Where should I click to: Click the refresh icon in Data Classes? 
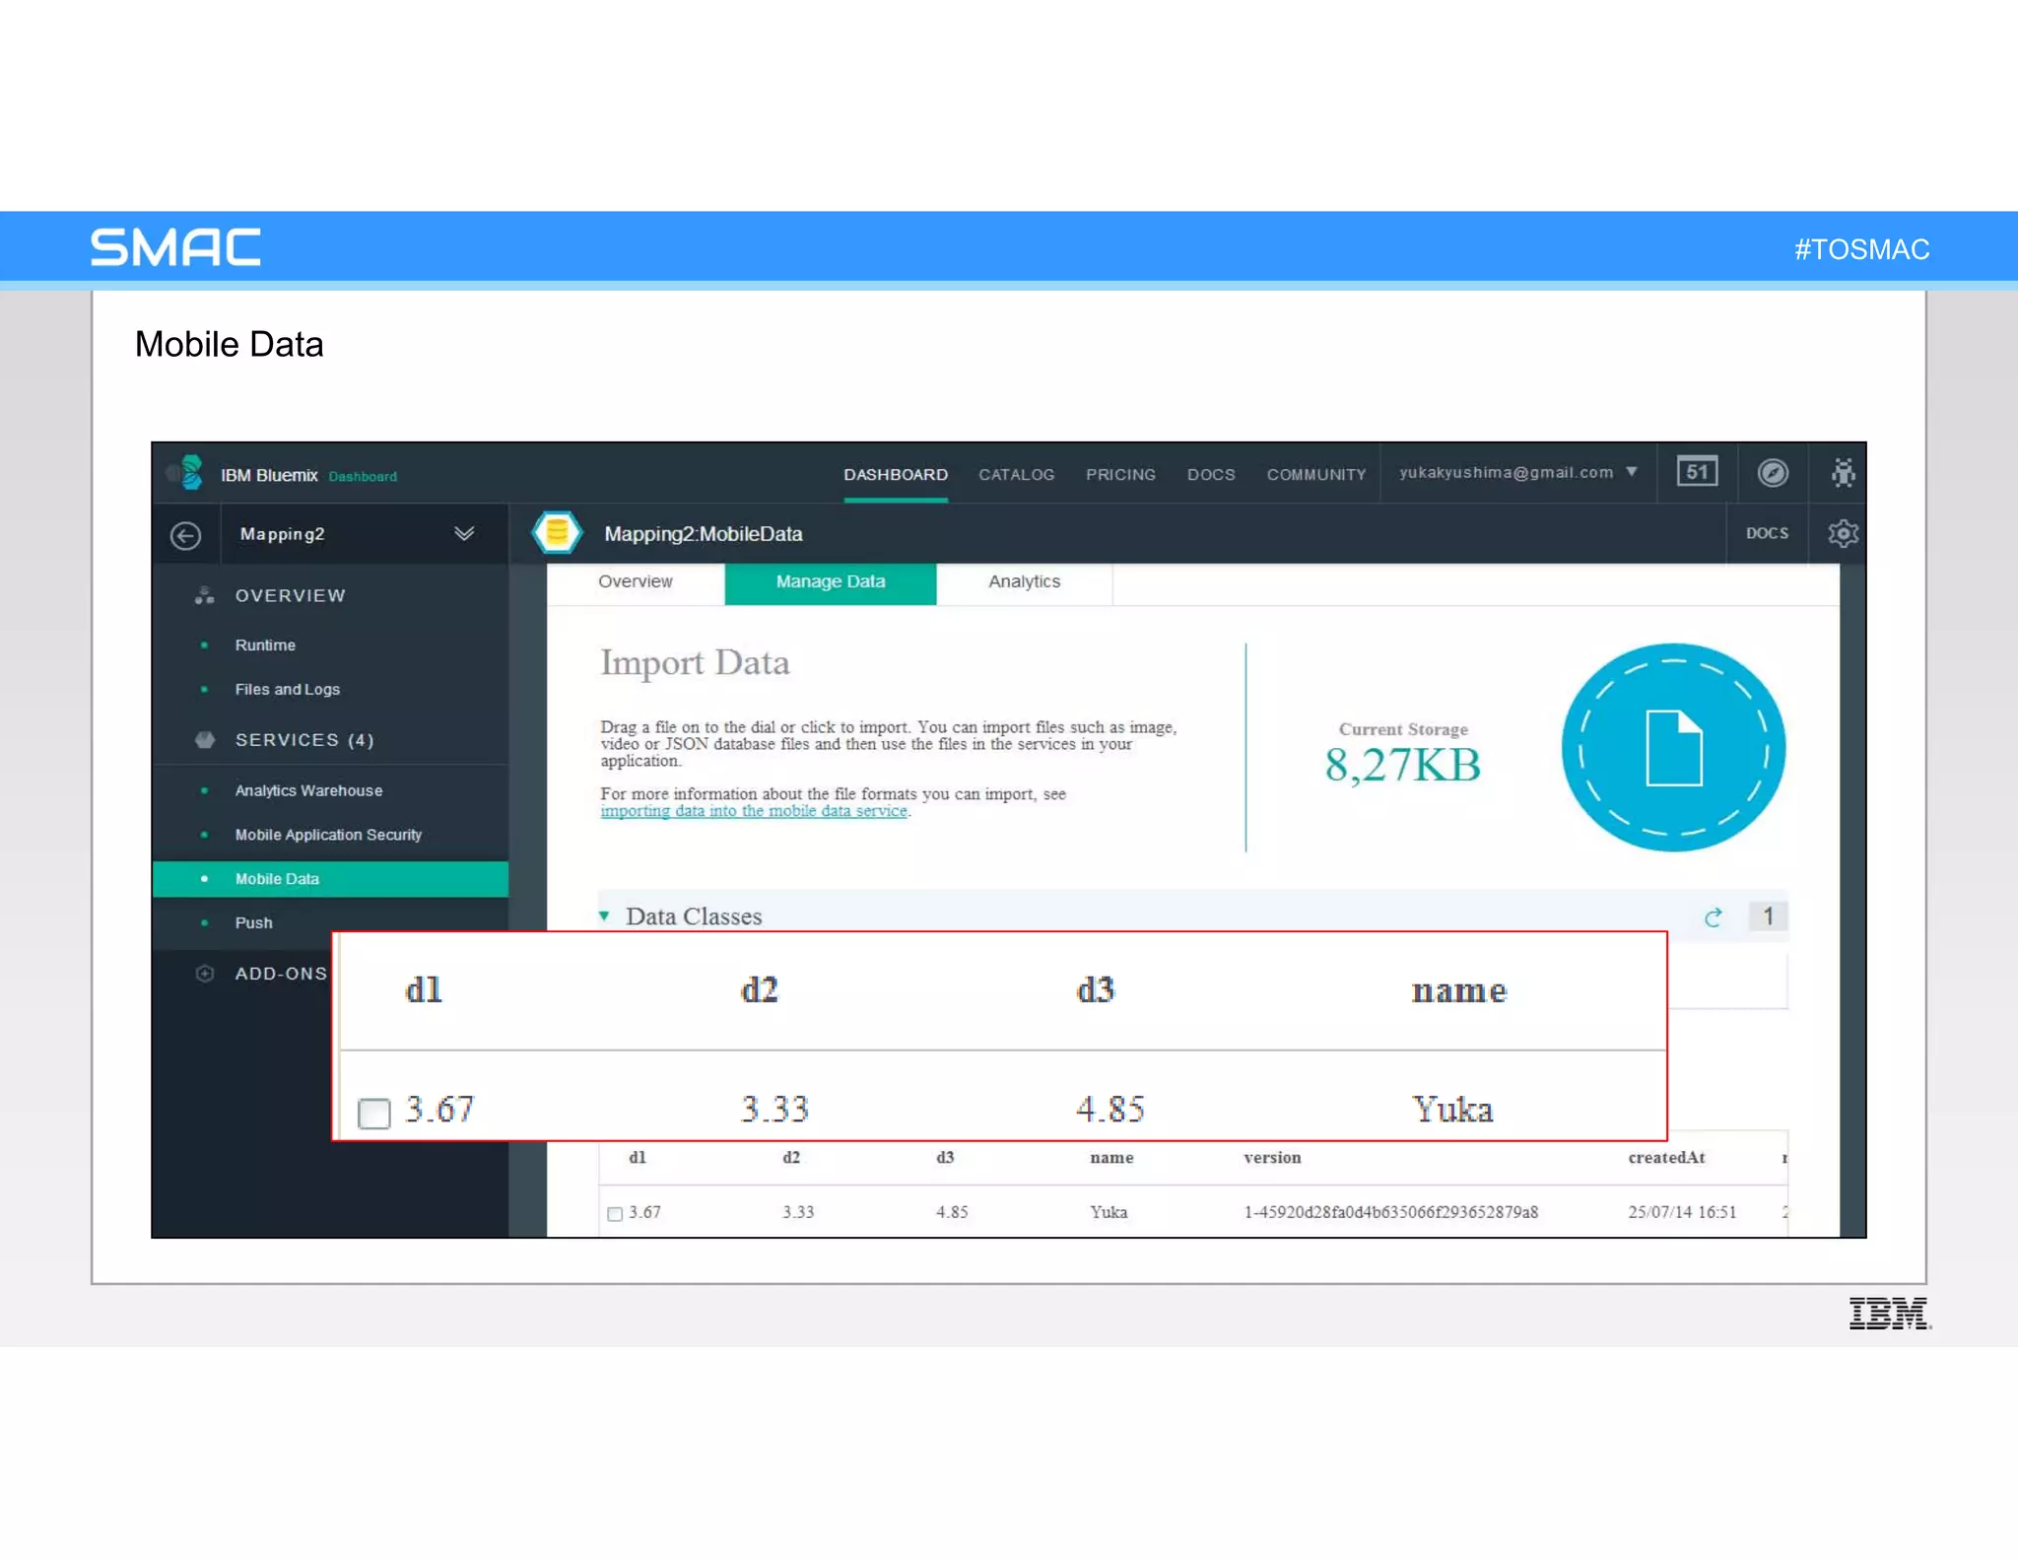pyautogui.click(x=1714, y=917)
